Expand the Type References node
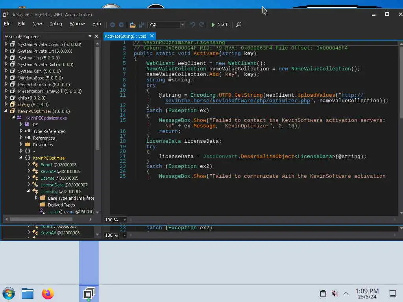Screen dimensions: 403x302 pyautogui.click(x=21, y=131)
